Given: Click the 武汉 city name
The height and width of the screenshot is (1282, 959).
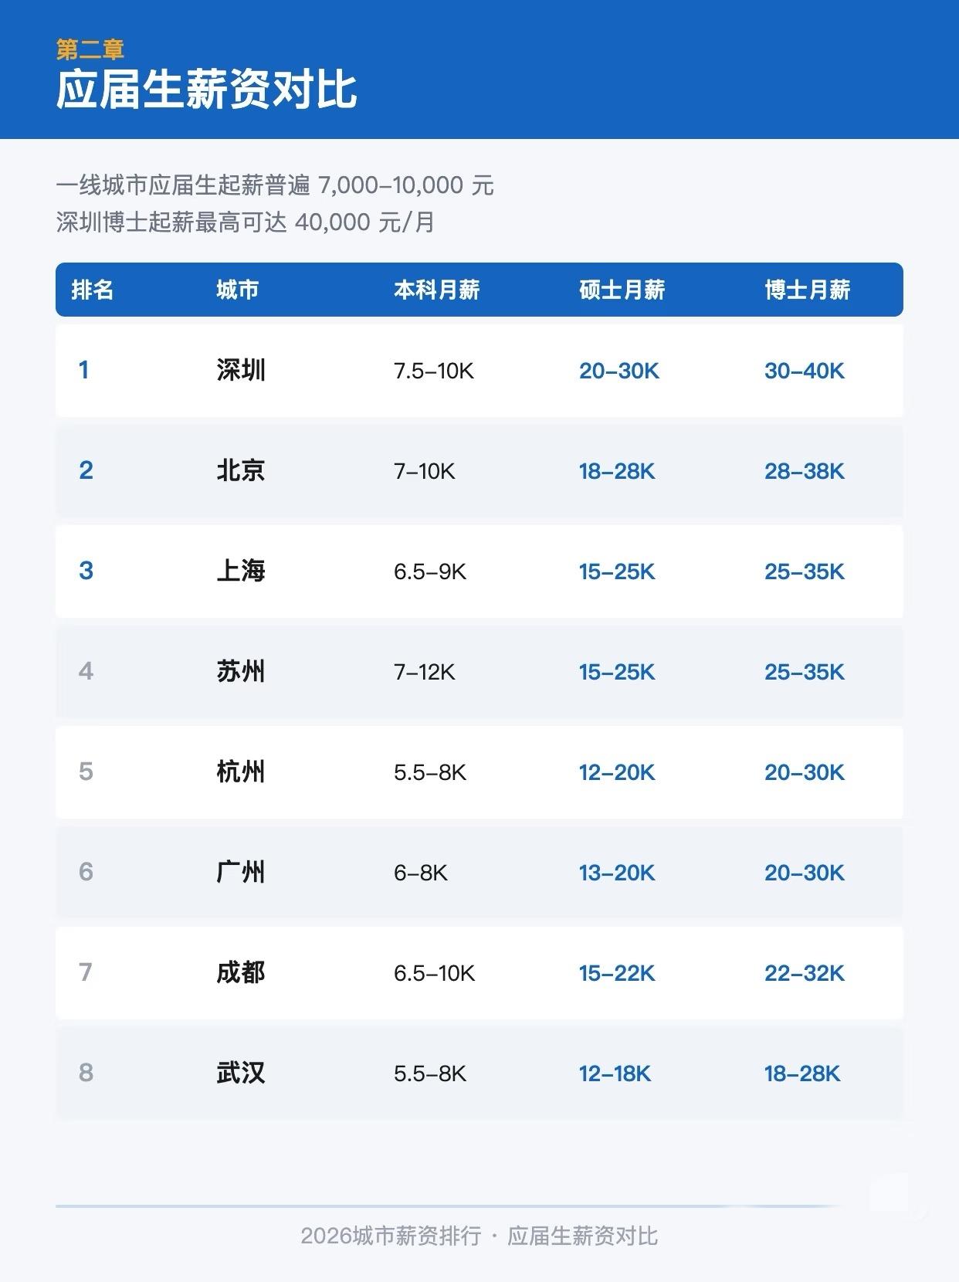Looking at the screenshot, I should [x=241, y=1073].
